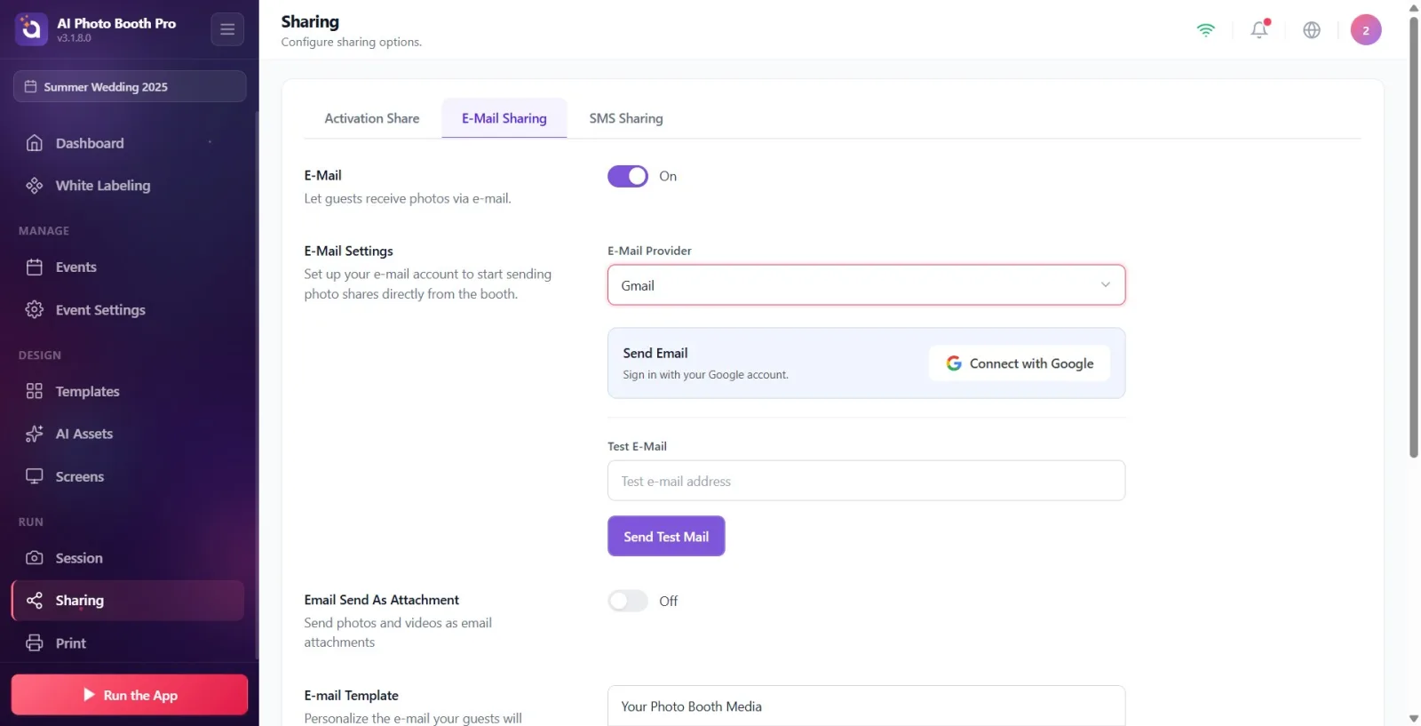Click the page vertical scrollbar
The width and height of the screenshot is (1421, 726).
tap(1414, 235)
